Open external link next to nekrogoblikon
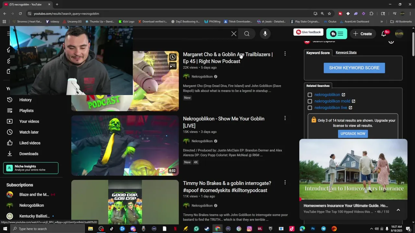This screenshot has height=233, width=415. 343,95
